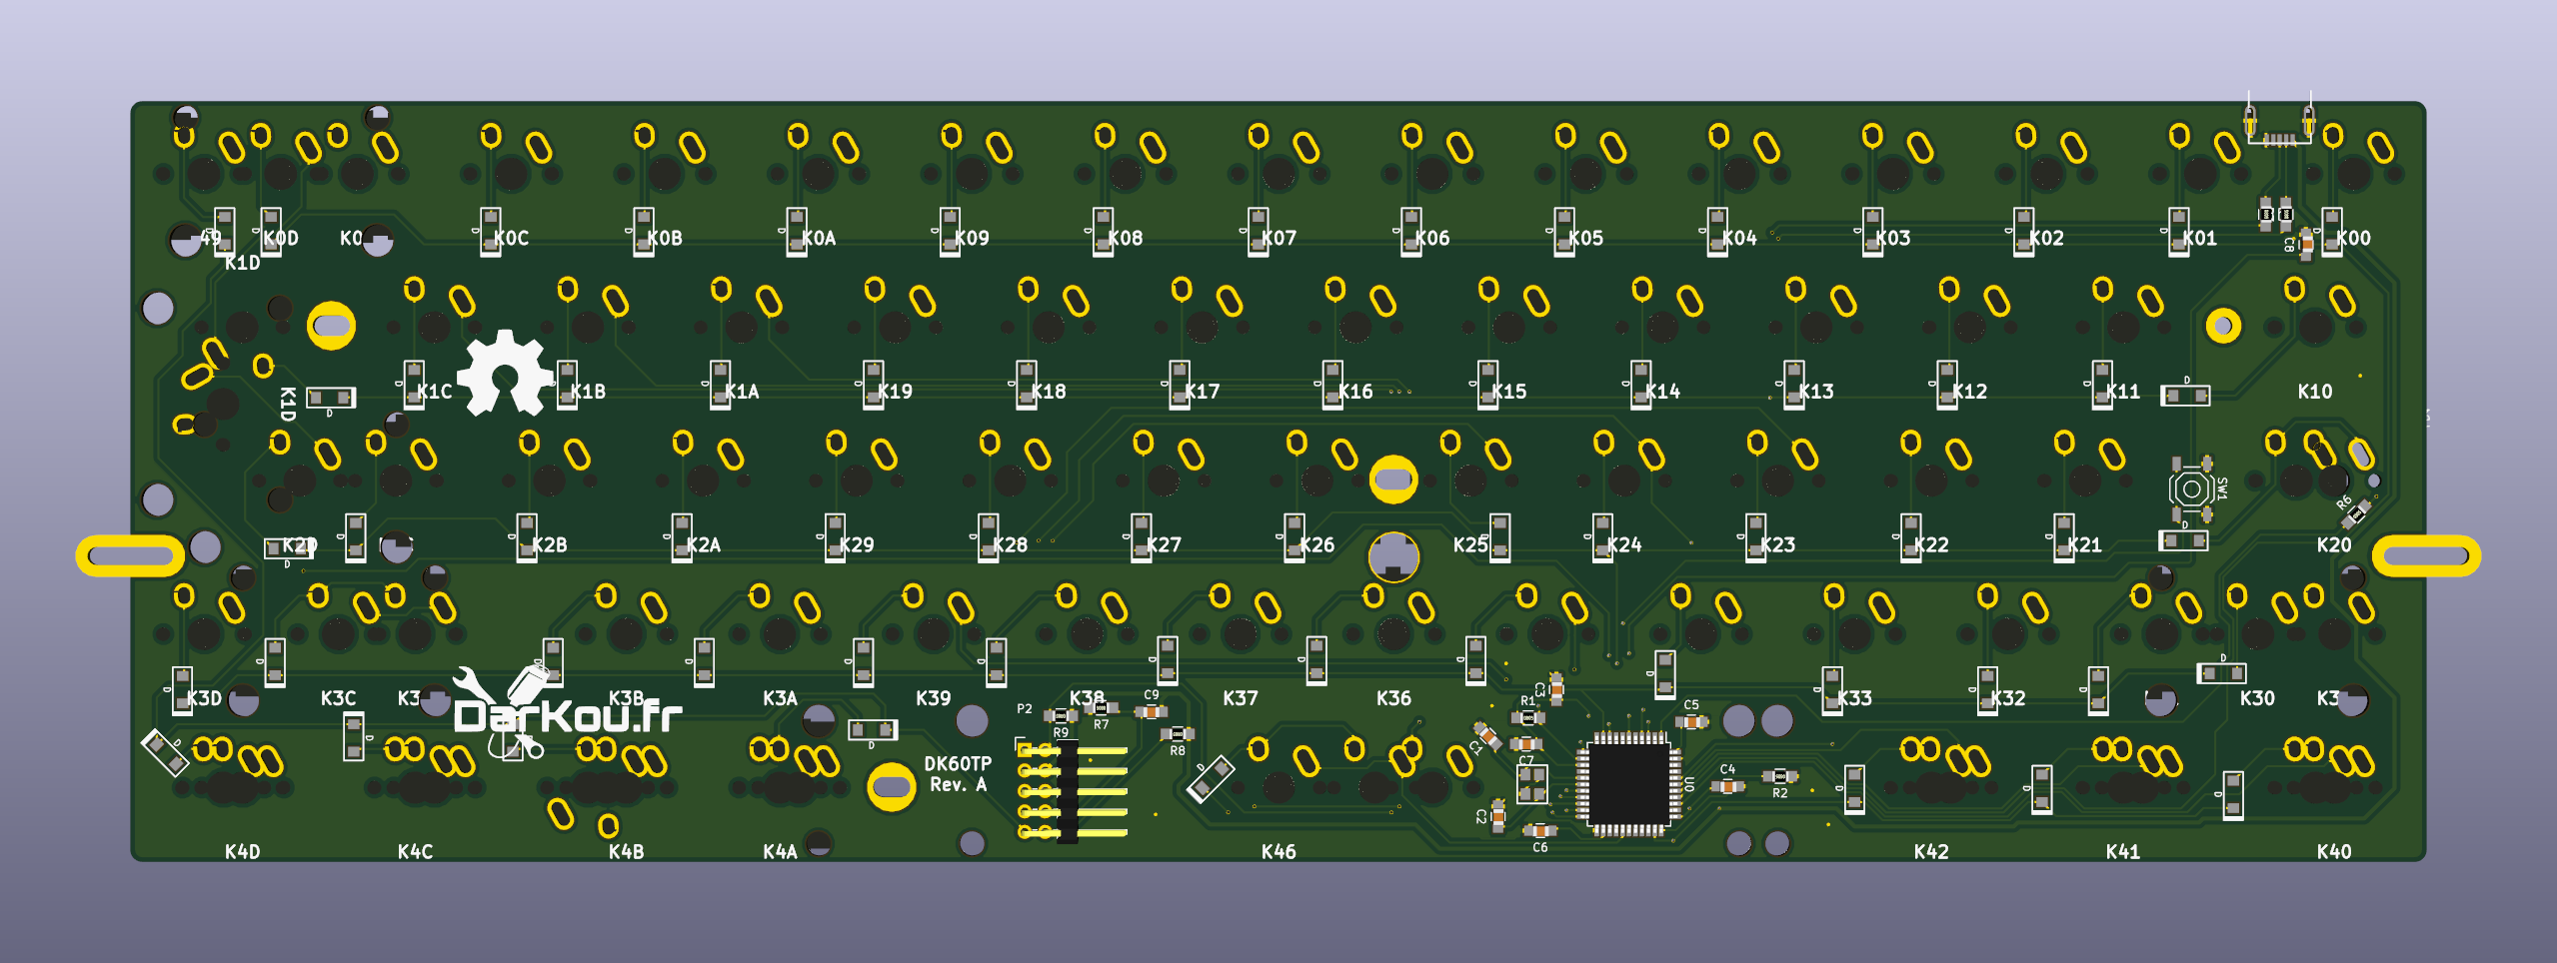Select the K22 label
Screen dimensions: 2557x963
1930,544
